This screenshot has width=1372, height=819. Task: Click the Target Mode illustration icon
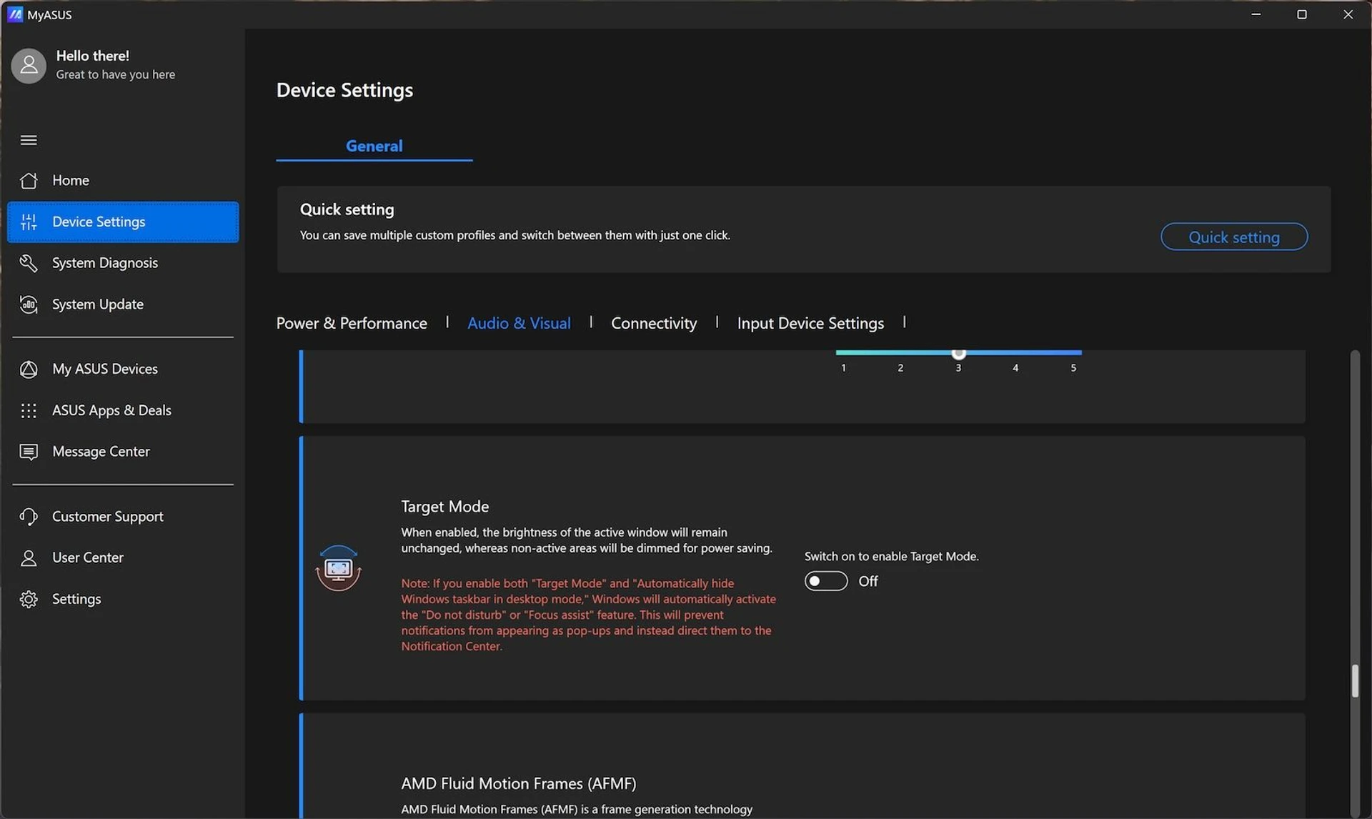coord(338,568)
